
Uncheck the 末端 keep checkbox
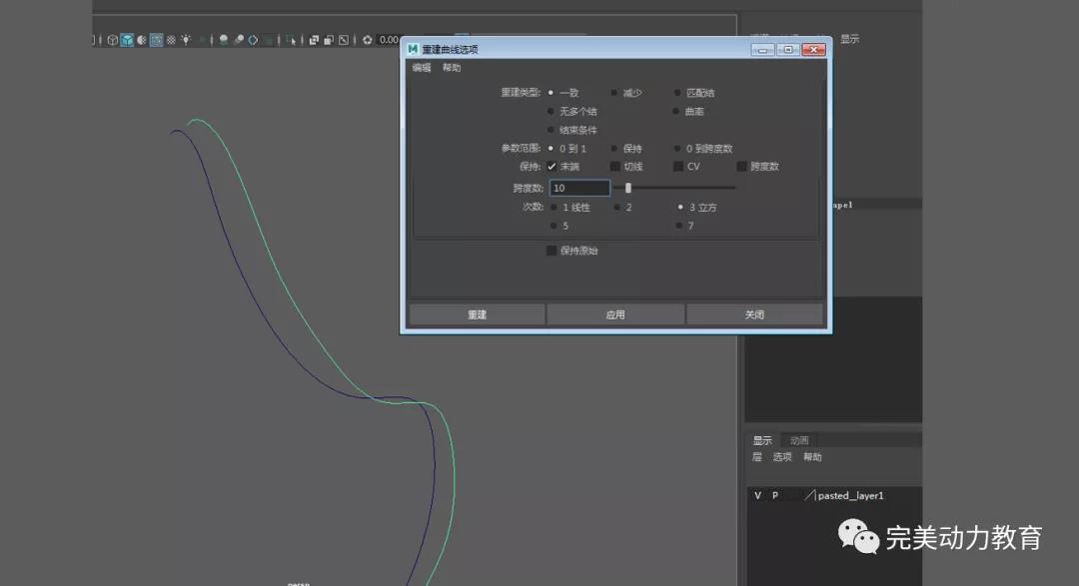tap(551, 167)
